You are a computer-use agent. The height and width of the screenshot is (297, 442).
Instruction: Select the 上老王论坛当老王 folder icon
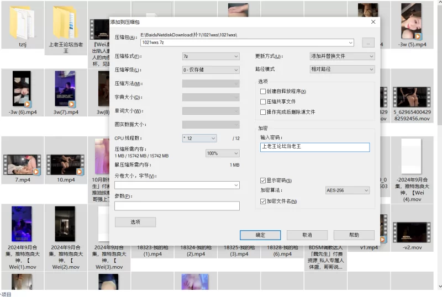pyautogui.click(x=65, y=22)
